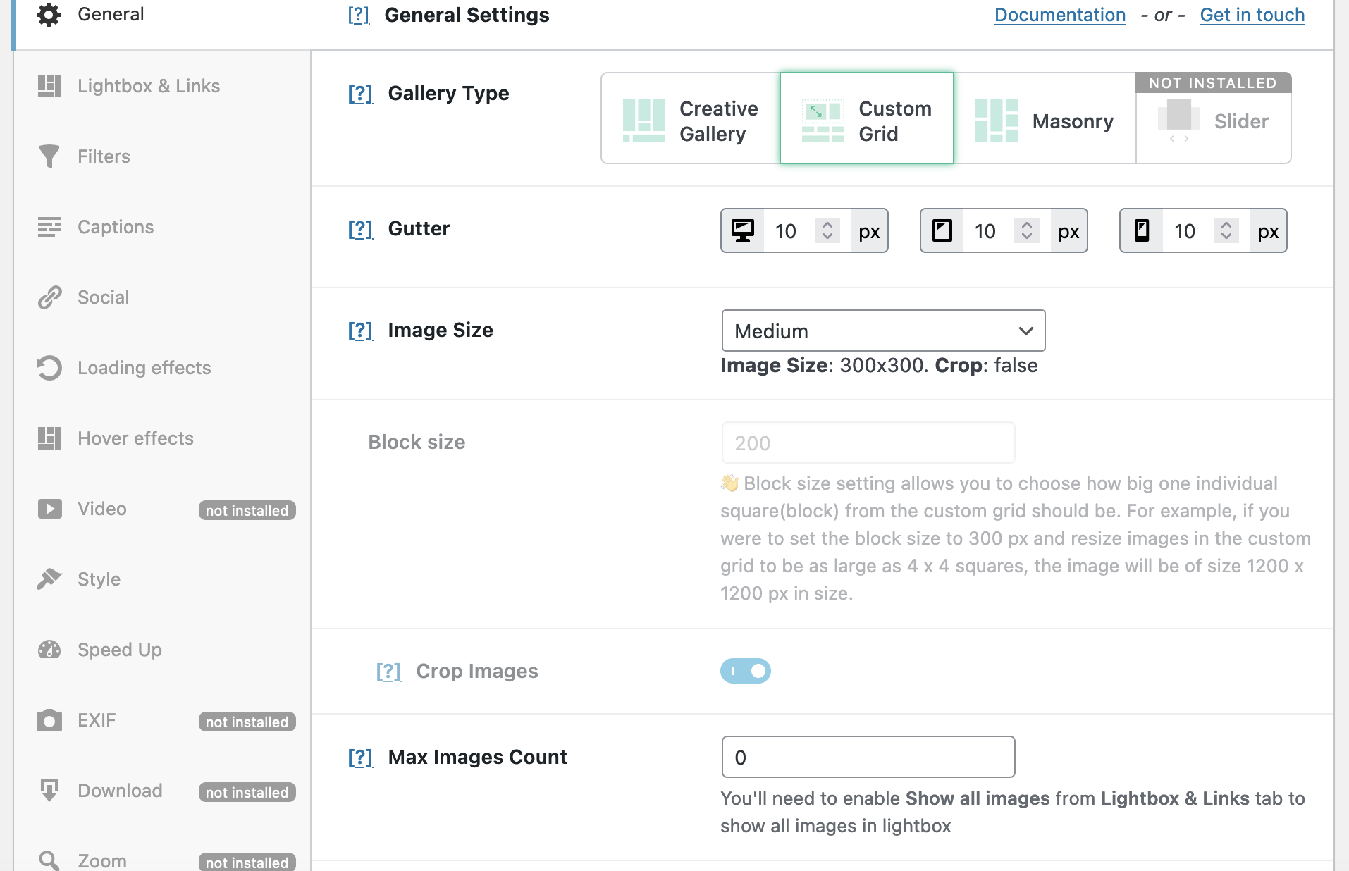
Task: Click the Image Size 300x300 info text
Action: pos(879,365)
